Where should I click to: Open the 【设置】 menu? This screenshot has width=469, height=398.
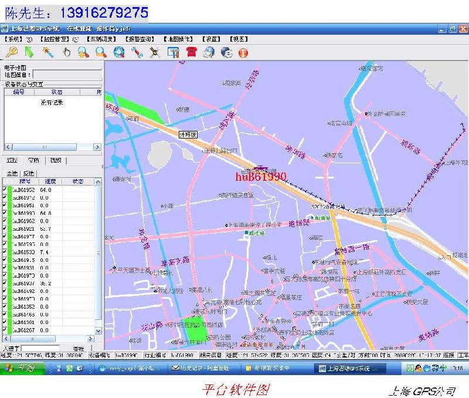click(211, 39)
